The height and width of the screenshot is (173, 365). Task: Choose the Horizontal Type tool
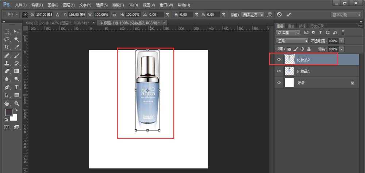point(17,87)
